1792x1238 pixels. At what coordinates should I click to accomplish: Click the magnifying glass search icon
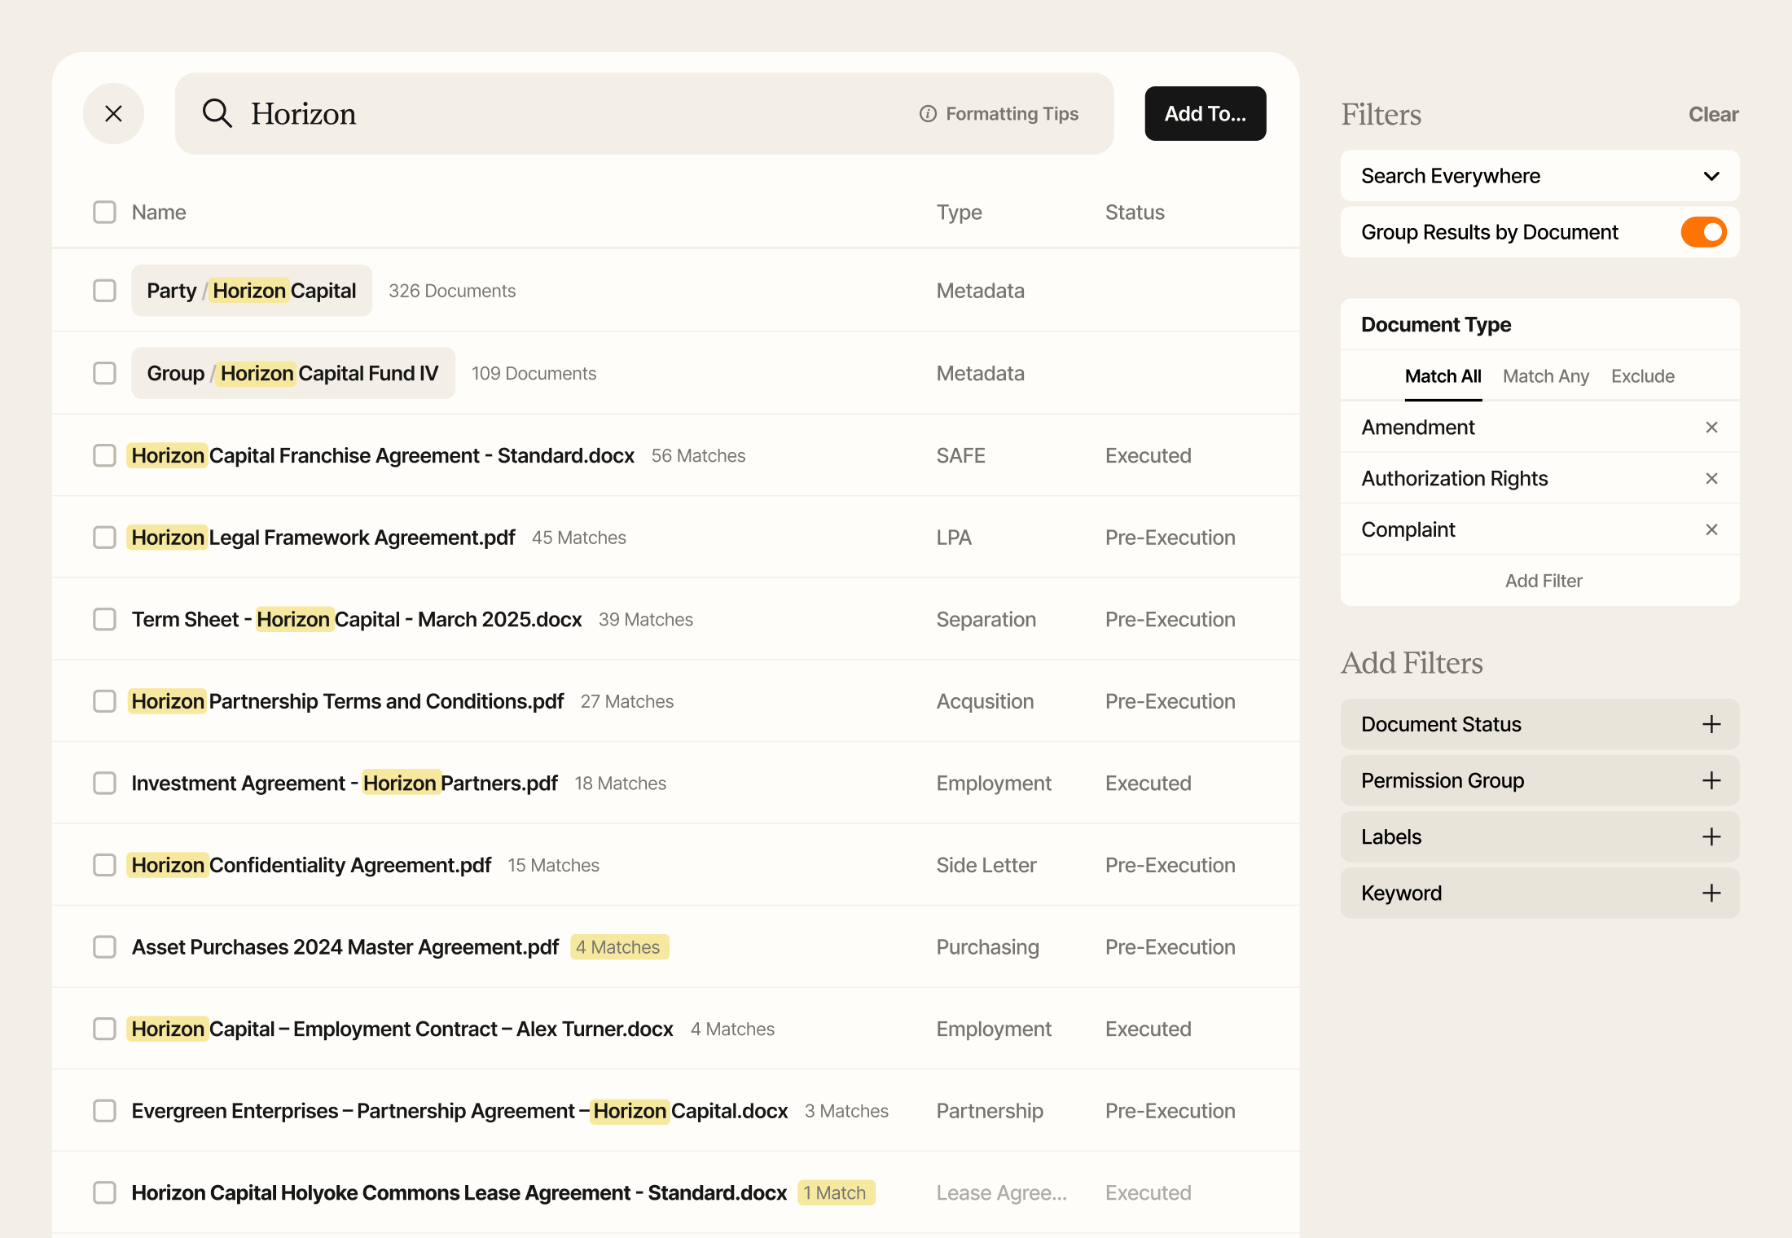(217, 113)
